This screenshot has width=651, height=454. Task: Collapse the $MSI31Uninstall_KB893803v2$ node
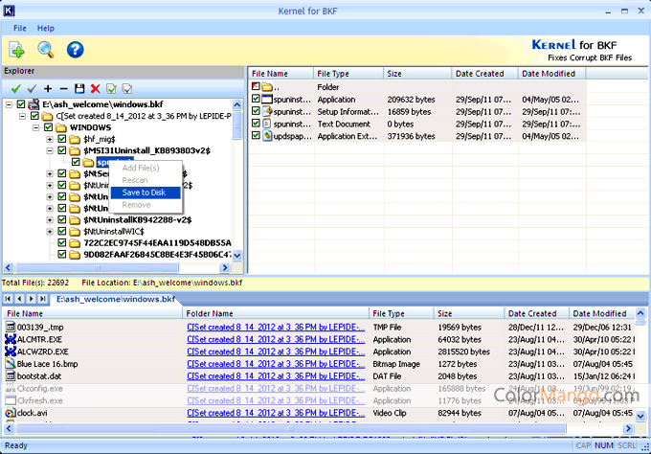click(x=50, y=150)
